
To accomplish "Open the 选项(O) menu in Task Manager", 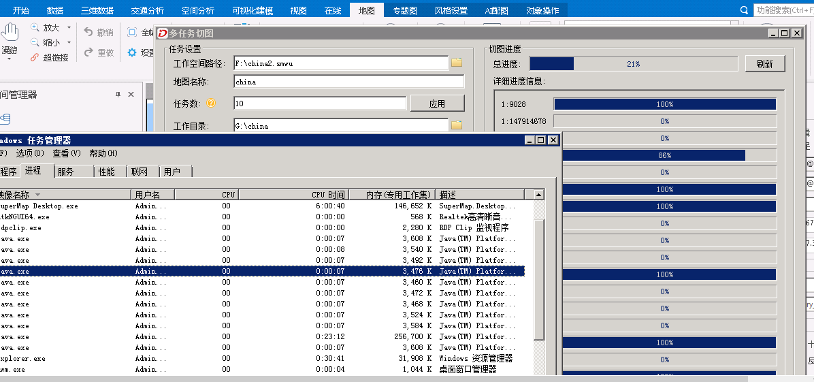I will coord(30,153).
